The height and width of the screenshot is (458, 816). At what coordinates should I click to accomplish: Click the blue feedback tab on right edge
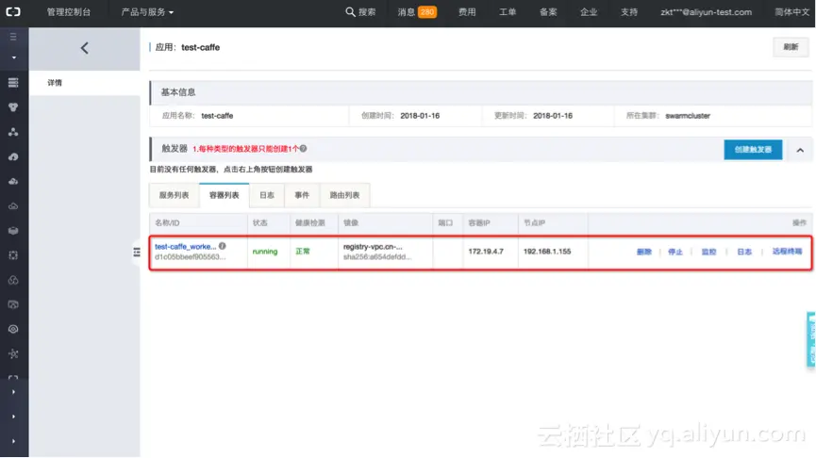click(810, 339)
